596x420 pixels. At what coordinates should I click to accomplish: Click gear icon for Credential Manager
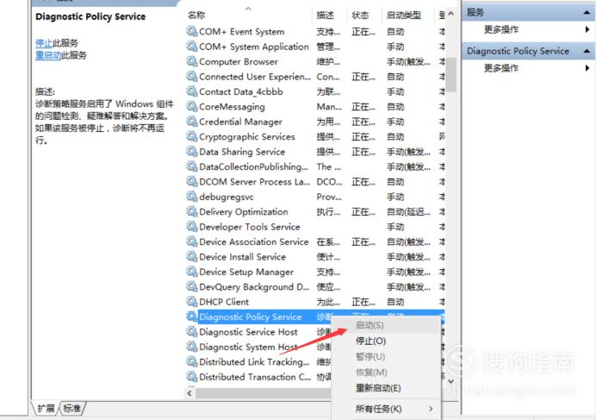(192, 122)
